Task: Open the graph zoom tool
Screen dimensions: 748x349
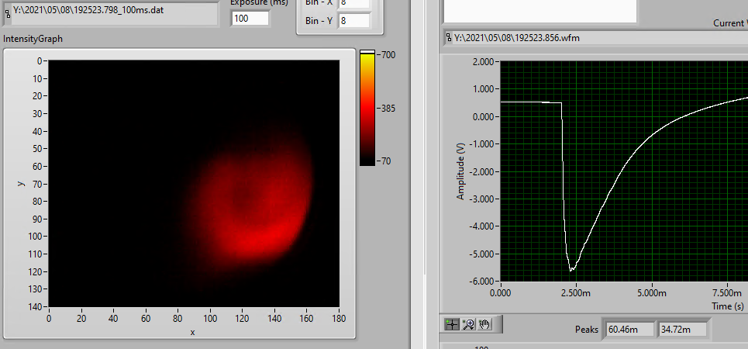Action: [x=468, y=324]
